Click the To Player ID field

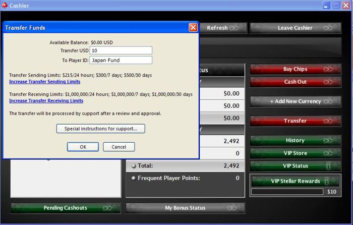(121, 60)
